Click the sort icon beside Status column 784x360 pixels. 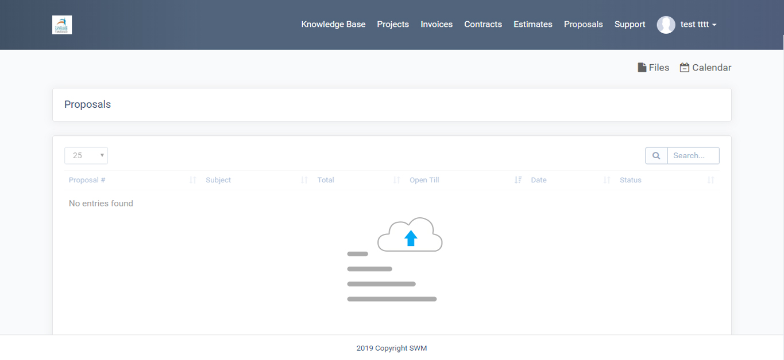point(711,180)
